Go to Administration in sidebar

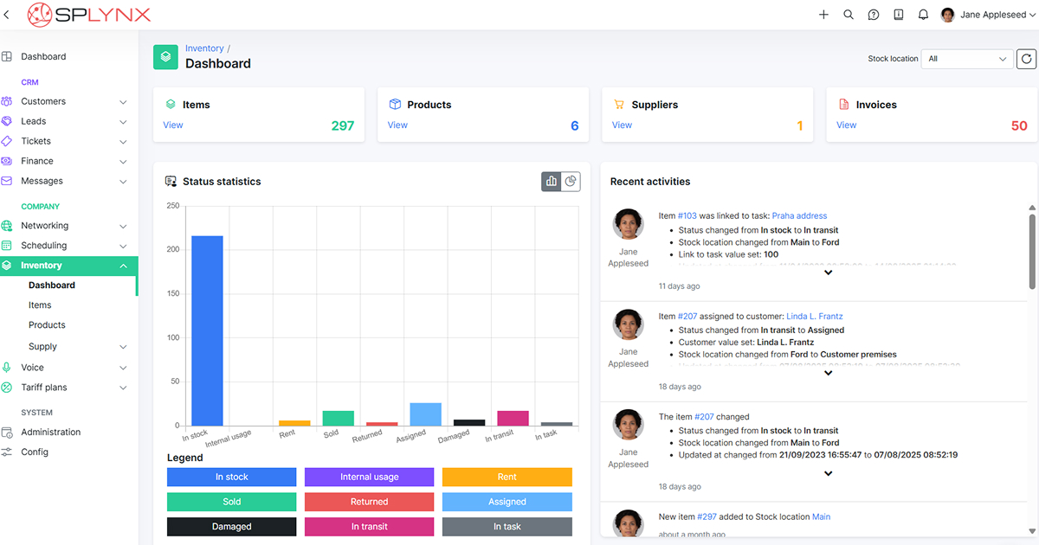50,433
